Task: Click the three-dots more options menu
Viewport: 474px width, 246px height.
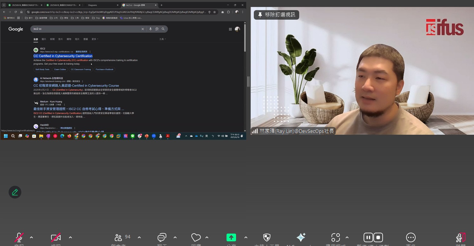Action: click(x=411, y=237)
